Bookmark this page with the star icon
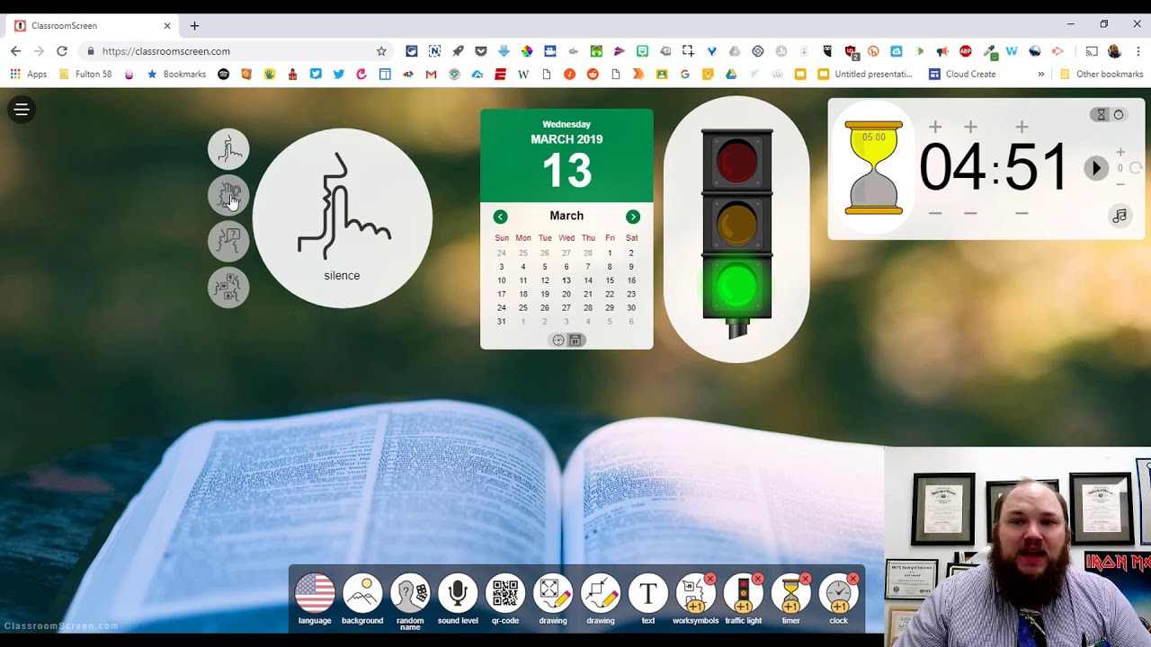Image resolution: width=1151 pixels, height=647 pixels. [381, 51]
